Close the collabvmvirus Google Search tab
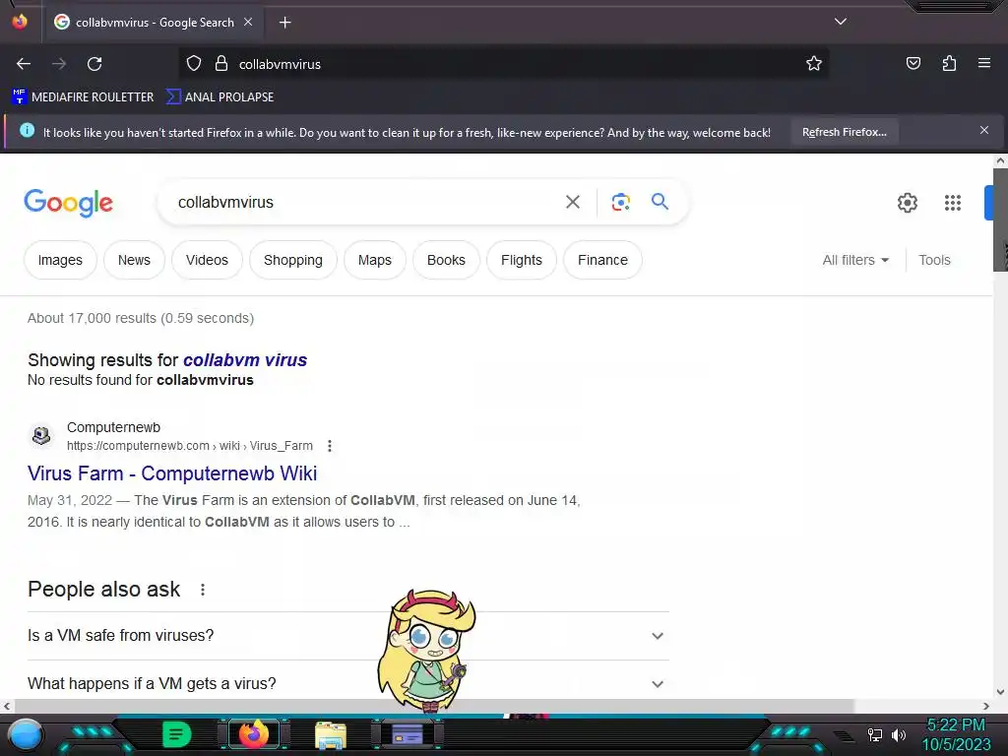This screenshot has width=1008, height=756. [x=248, y=22]
